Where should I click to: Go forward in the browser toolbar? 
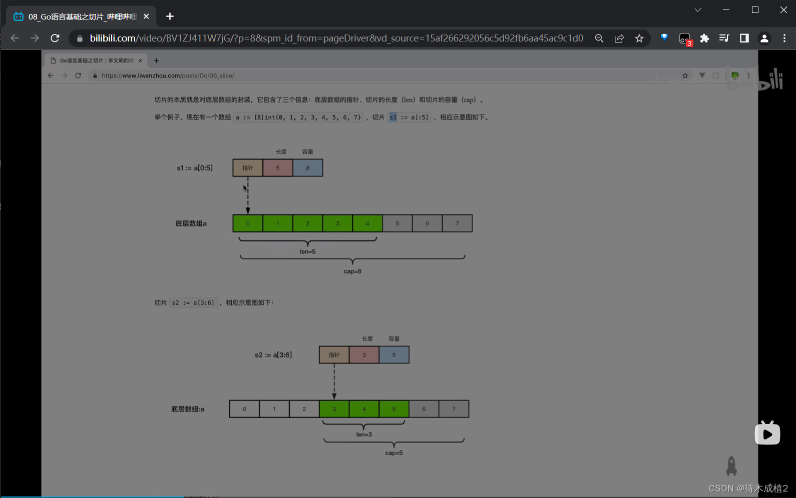tap(35, 38)
